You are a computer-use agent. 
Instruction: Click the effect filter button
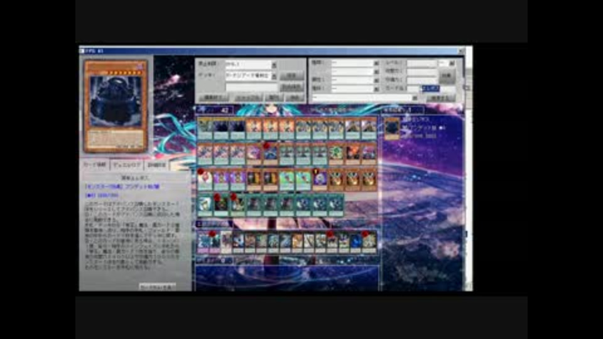point(446,76)
